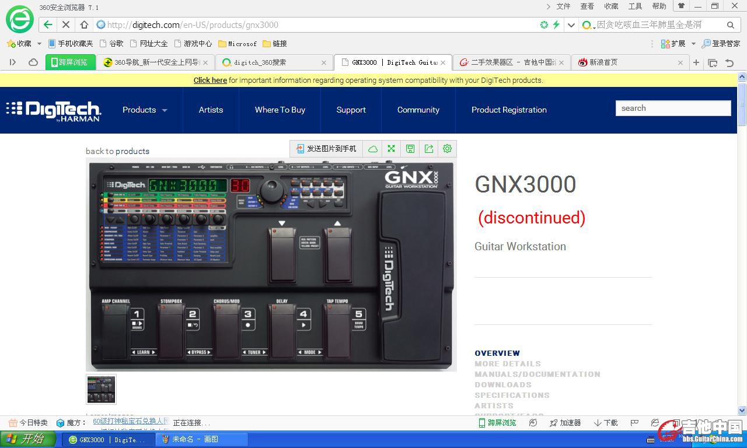Stop loading the current page
This screenshot has width=747, height=448.
point(66,24)
